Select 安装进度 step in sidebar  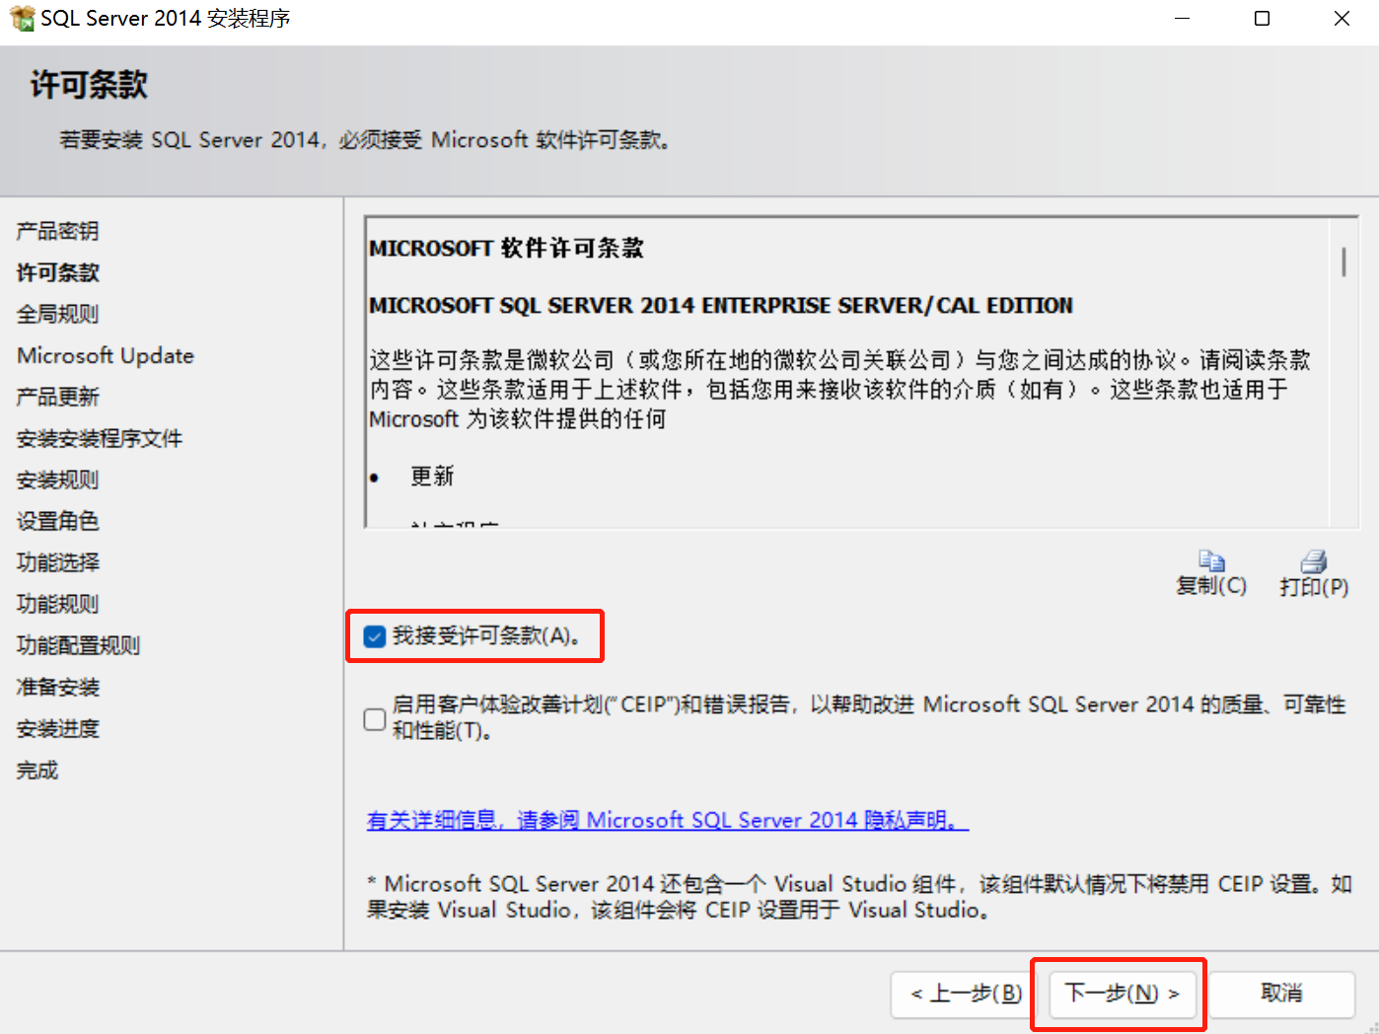(x=58, y=728)
